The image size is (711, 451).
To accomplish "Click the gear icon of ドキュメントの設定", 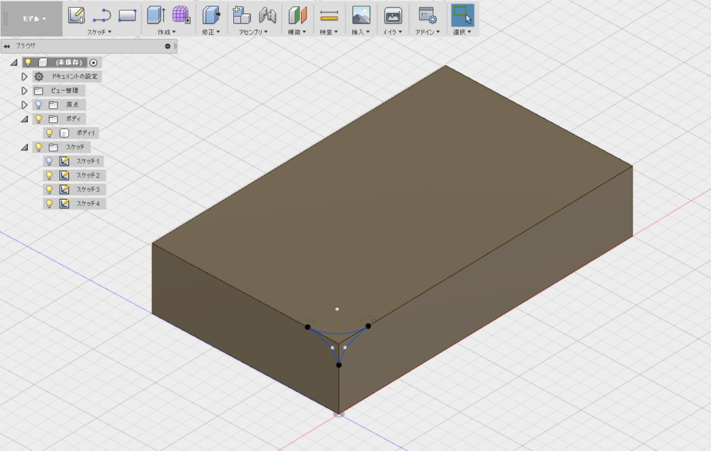I will coord(39,76).
